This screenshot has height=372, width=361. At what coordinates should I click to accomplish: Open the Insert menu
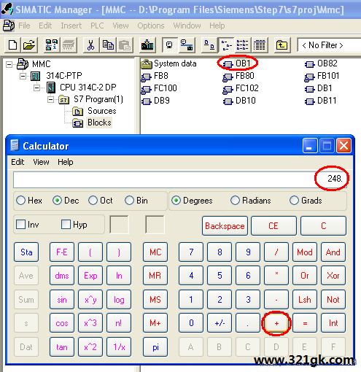point(71,26)
